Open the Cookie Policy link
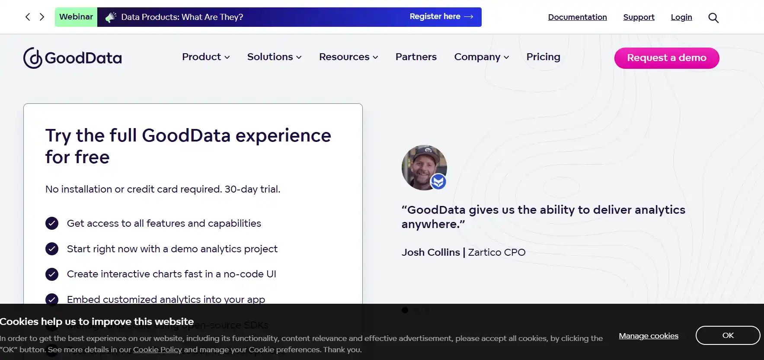Screen dimensions: 764x360 click(157, 350)
